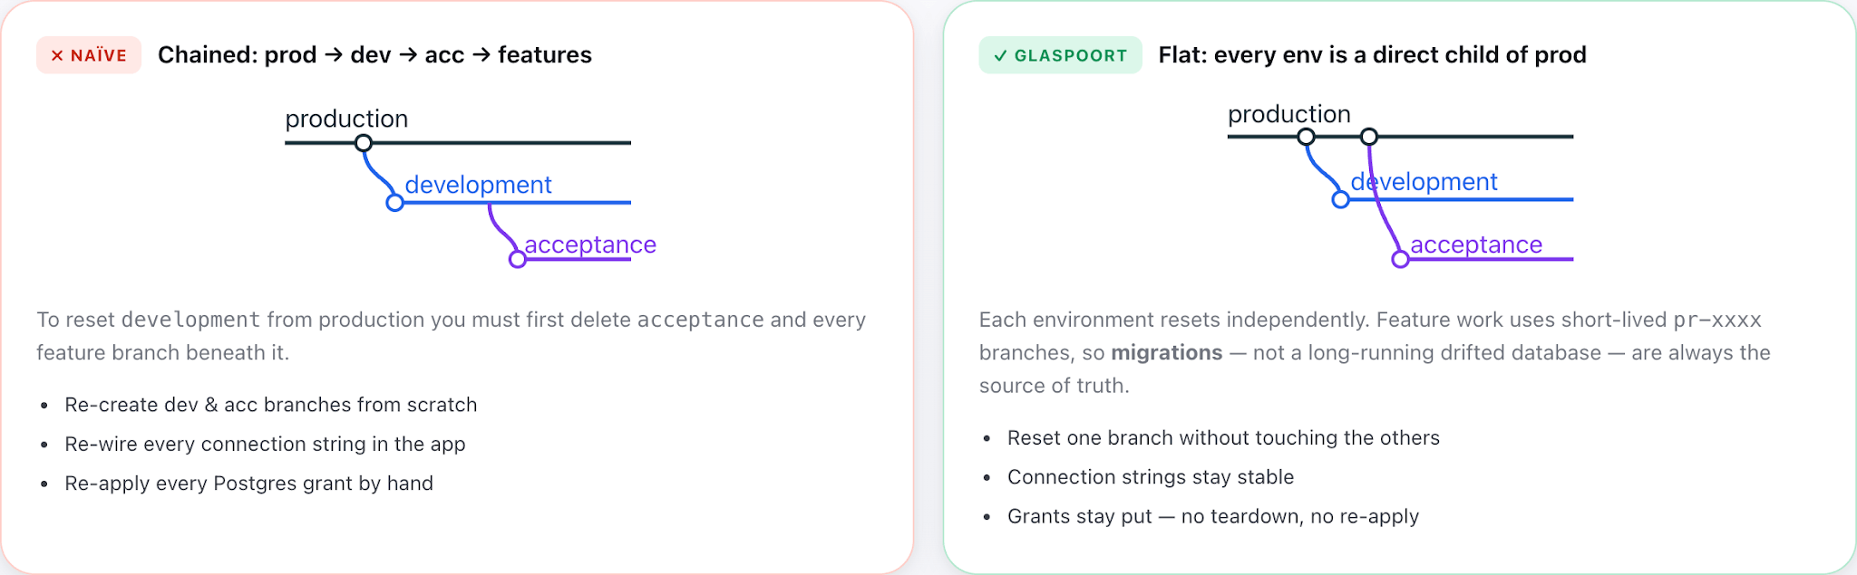Click the red NAÏVE badge

[x=89, y=55]
